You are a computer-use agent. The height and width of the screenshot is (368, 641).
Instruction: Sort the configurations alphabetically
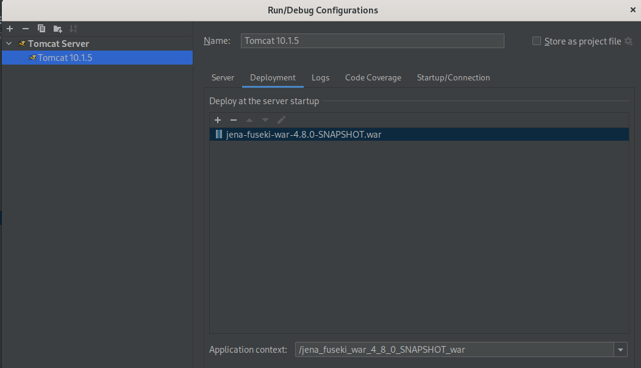tap(73, 29)
